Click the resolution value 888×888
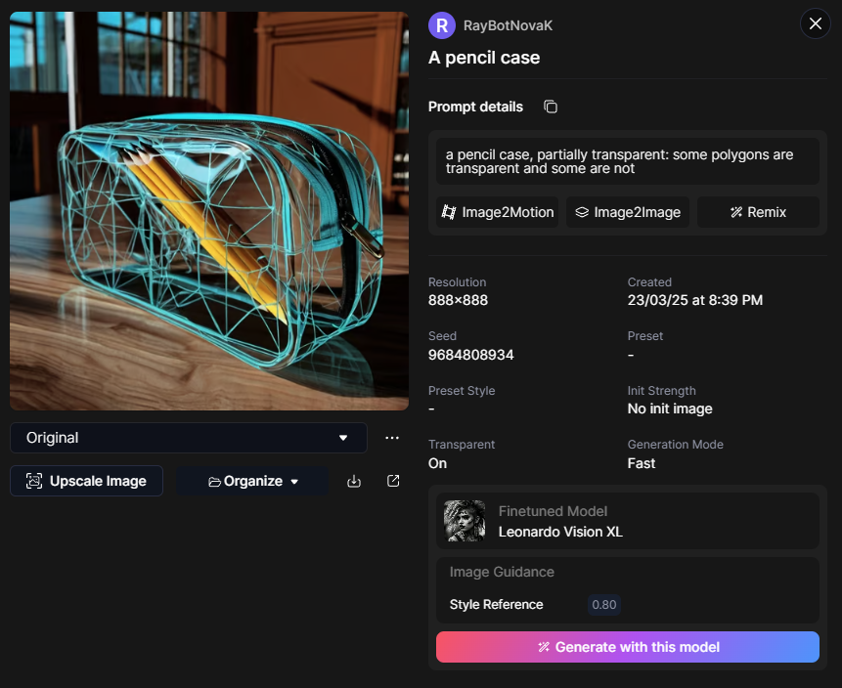Viewport: 842px width, 688px height. tap(458, 300)
